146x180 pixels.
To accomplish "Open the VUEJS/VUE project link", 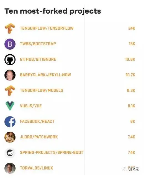I will pyautogui.click(x=31, y=106).
